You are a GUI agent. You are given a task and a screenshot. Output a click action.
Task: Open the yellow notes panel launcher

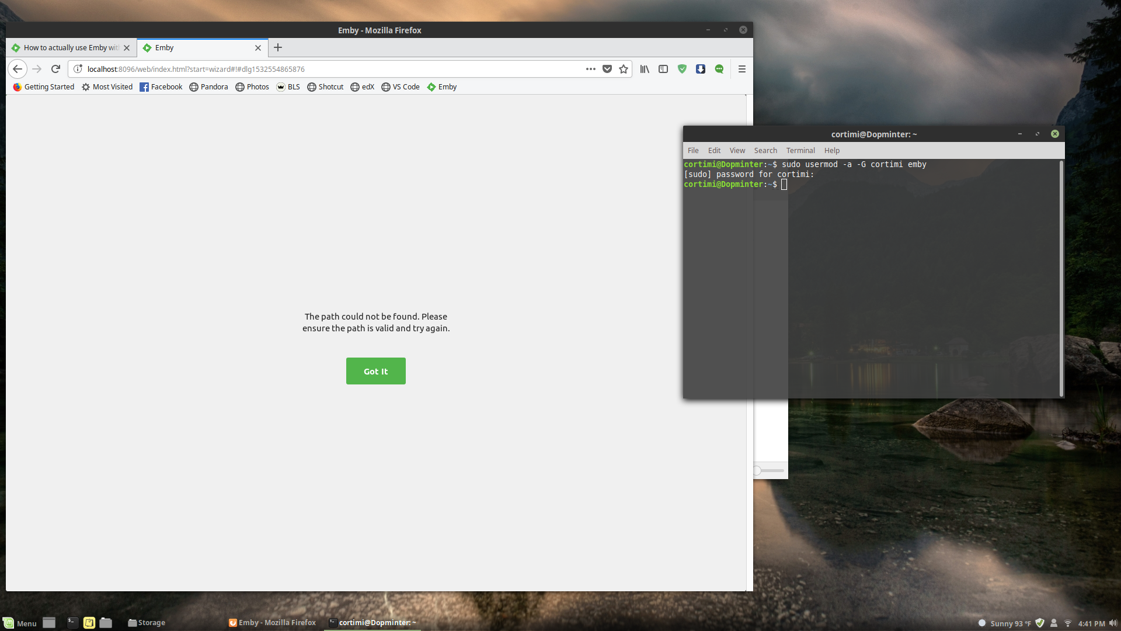[x=89, y=623]
